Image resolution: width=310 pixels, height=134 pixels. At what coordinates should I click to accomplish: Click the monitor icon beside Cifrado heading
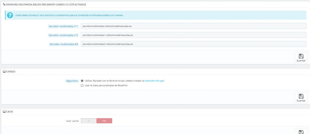point(4,72)
